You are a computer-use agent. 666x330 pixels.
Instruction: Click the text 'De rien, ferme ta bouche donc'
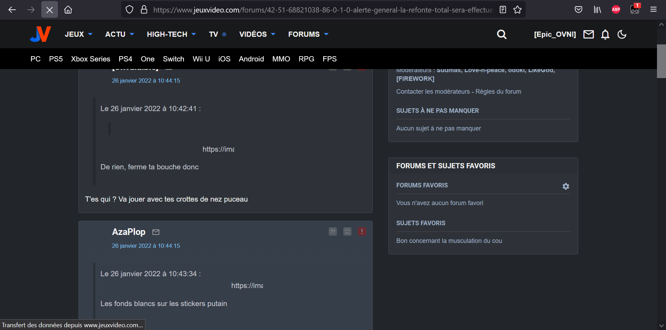pyautogui.click(x=150, y=167)
